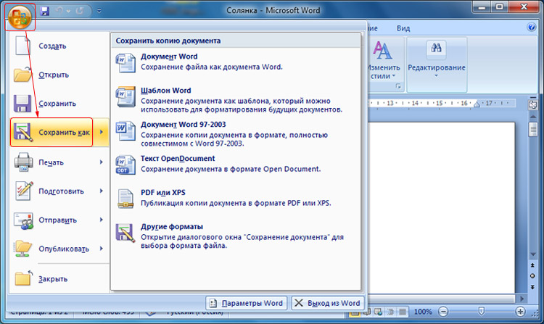Click the vertical scrollbar down arrow
Image resolution: width=544 pixels, height=324 pixels.
533,254
